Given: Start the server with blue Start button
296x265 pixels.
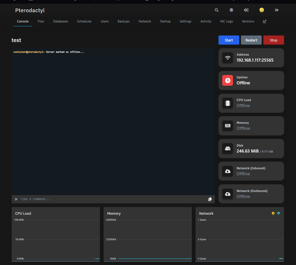Looking at the screenshot, I should pyautogui.click(x=229, y=40).
